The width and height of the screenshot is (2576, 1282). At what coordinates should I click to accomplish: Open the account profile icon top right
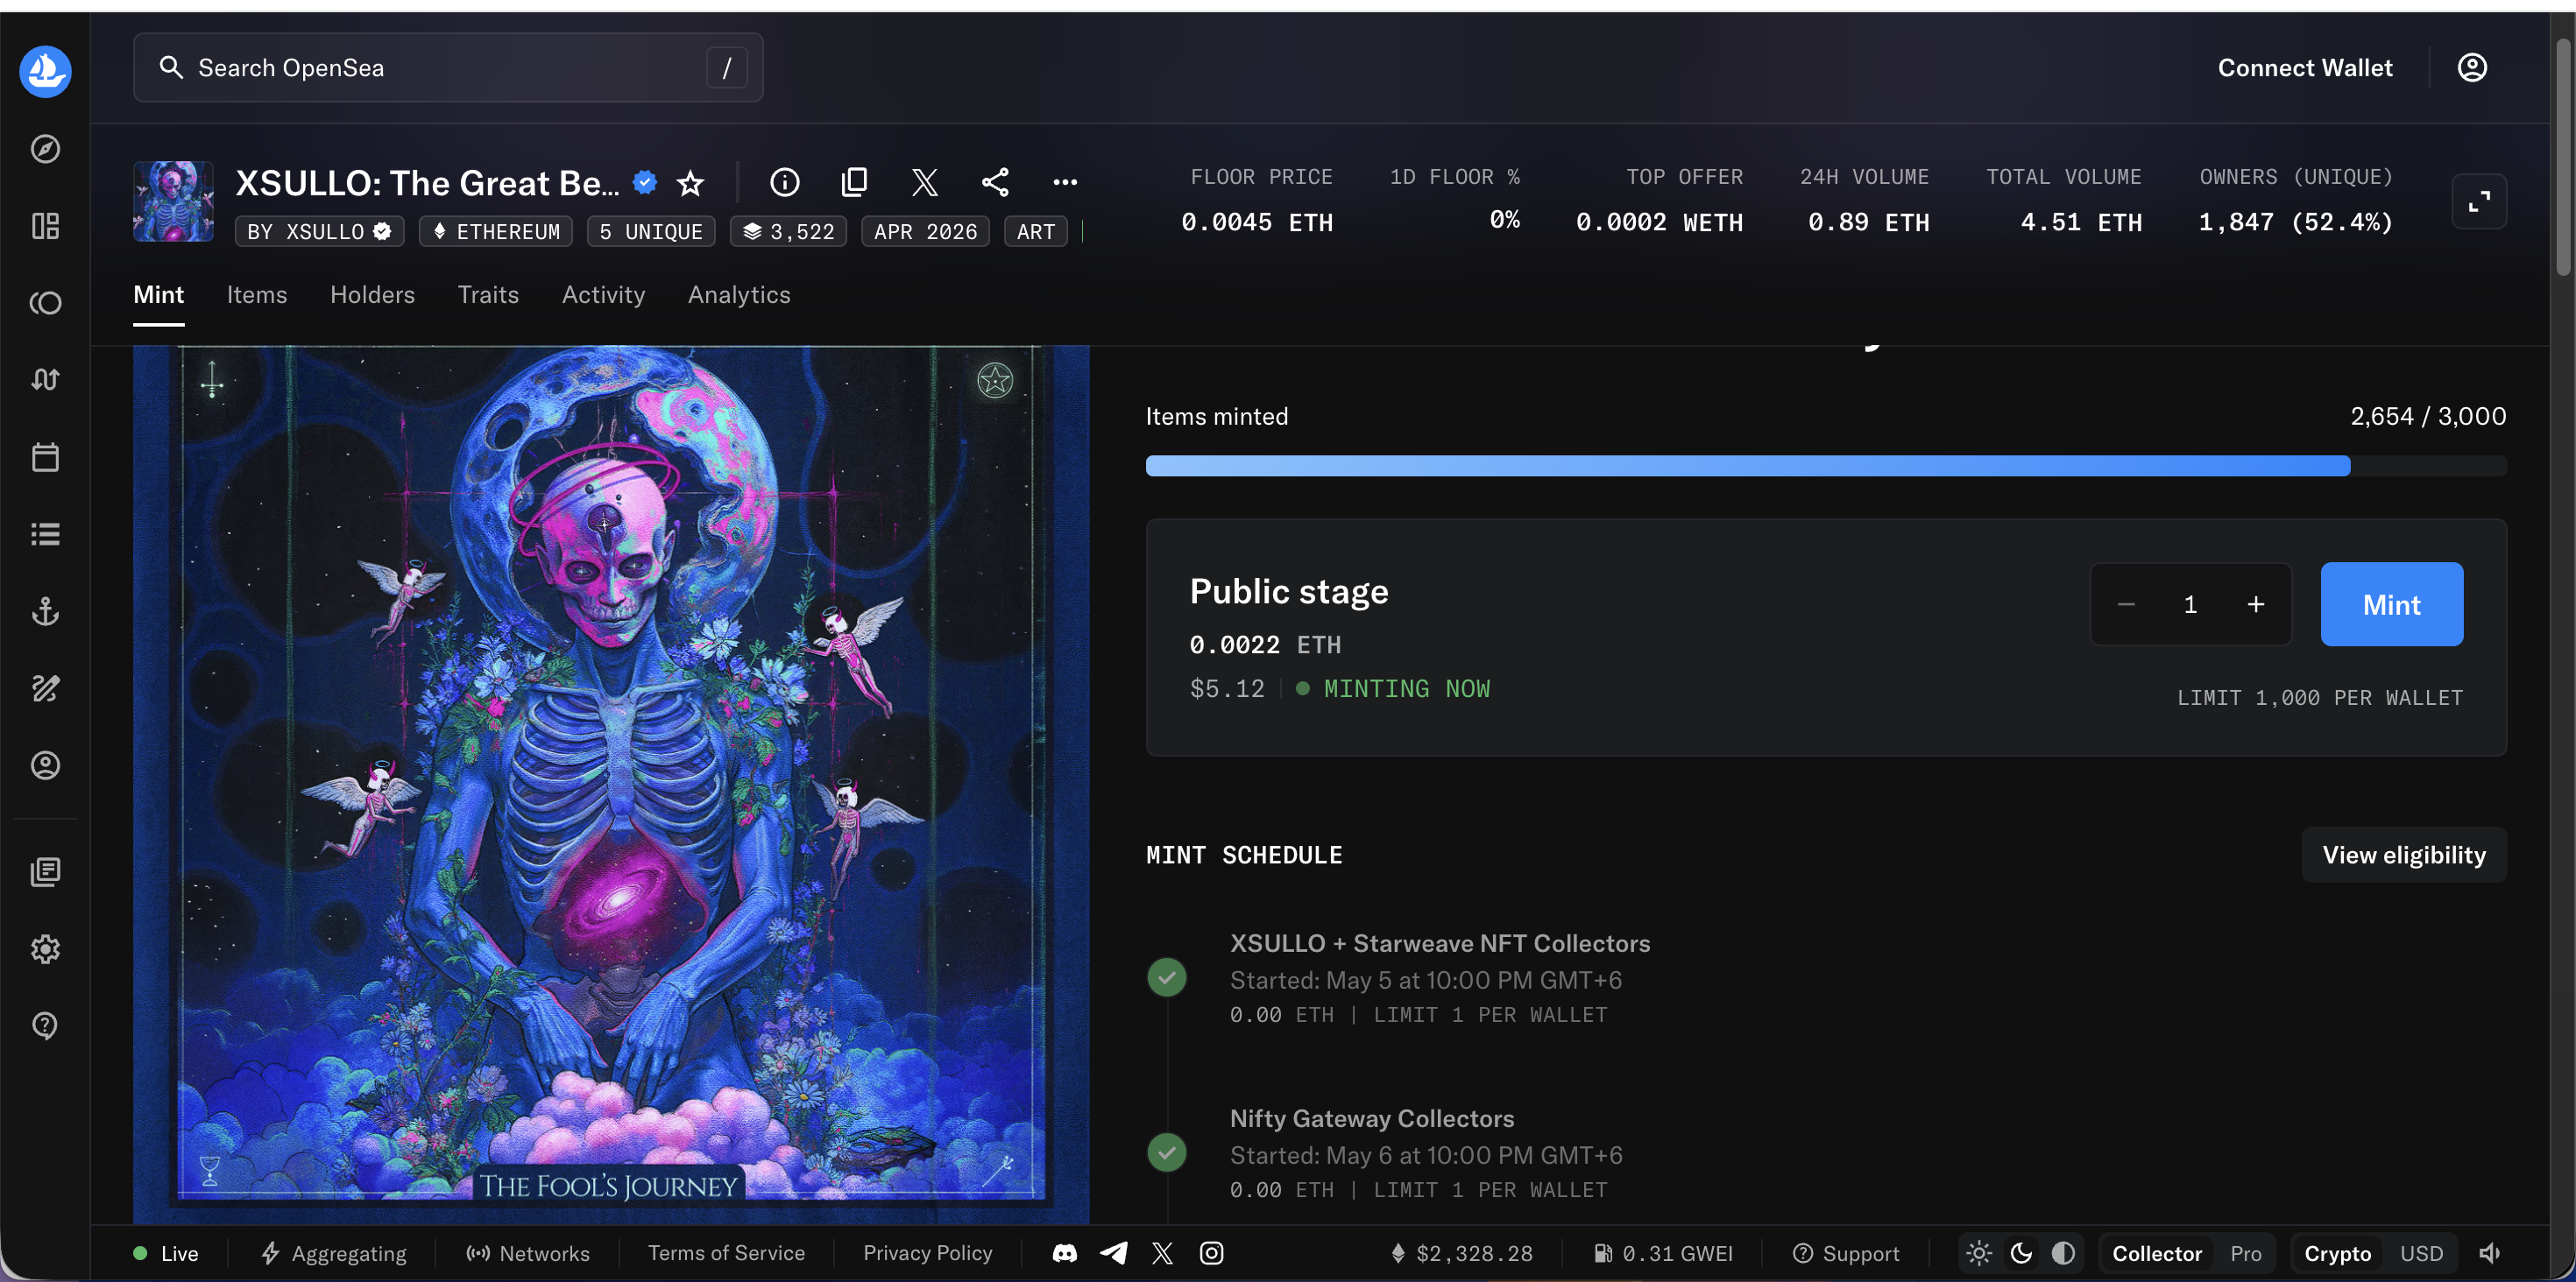(2472, 67)
